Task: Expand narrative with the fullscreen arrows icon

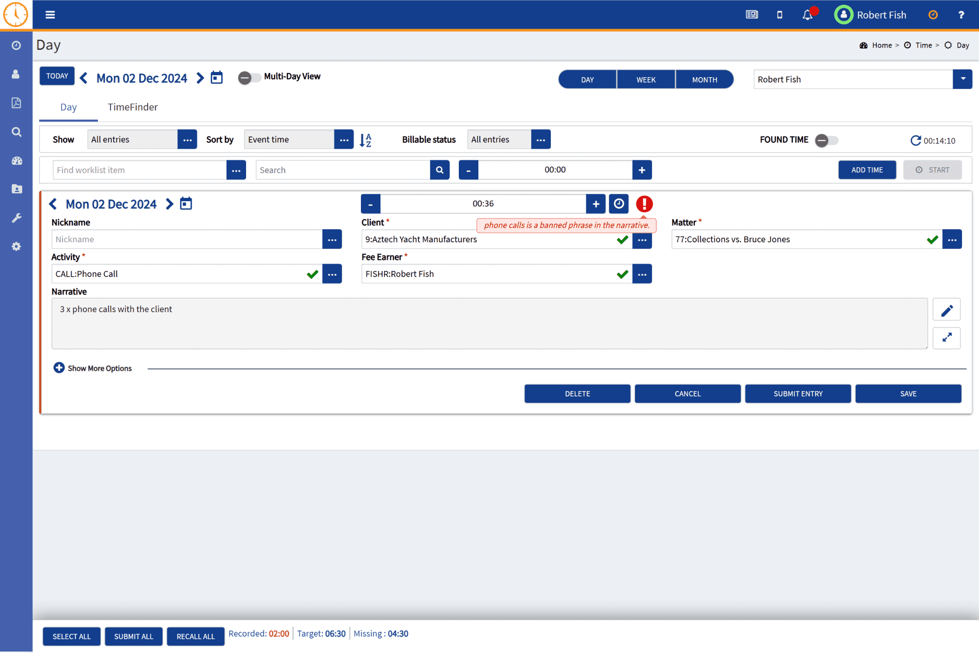Action: click(x=946, y=338)
